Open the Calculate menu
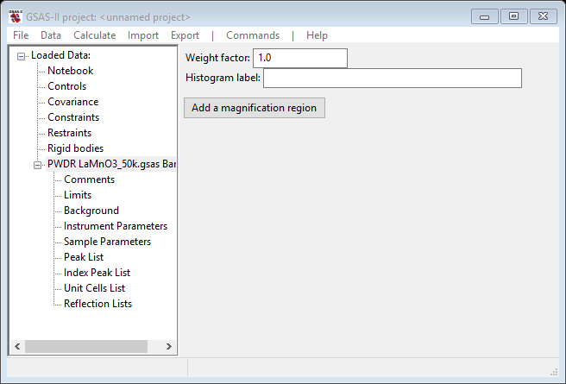The height and width of the screenshot is (384, 566). coord(95,35)
